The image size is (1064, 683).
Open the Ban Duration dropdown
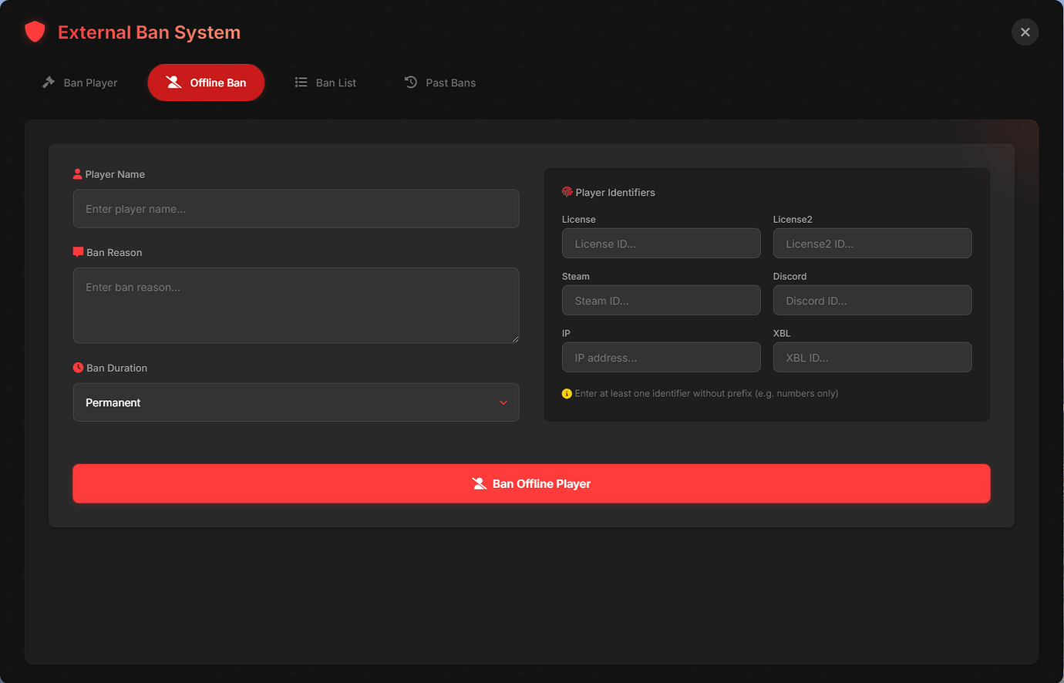coord(296,402)
